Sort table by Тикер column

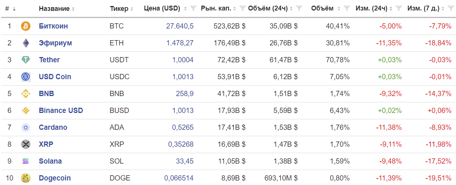point(122,9)
